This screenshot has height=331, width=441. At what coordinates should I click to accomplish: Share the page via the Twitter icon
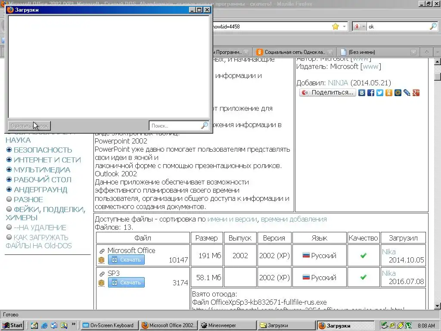[380, 93]
